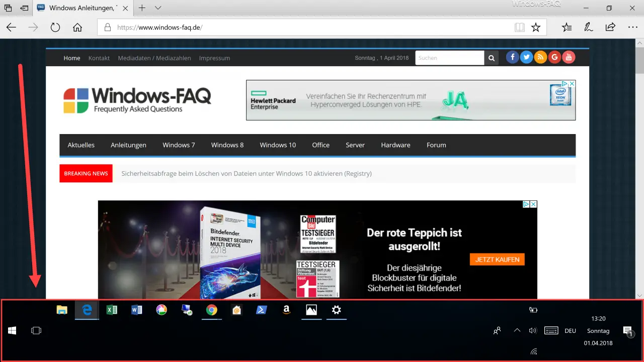Show tab previews chevron
This screenshot has width=644, height=362.
tap(158, 8)
